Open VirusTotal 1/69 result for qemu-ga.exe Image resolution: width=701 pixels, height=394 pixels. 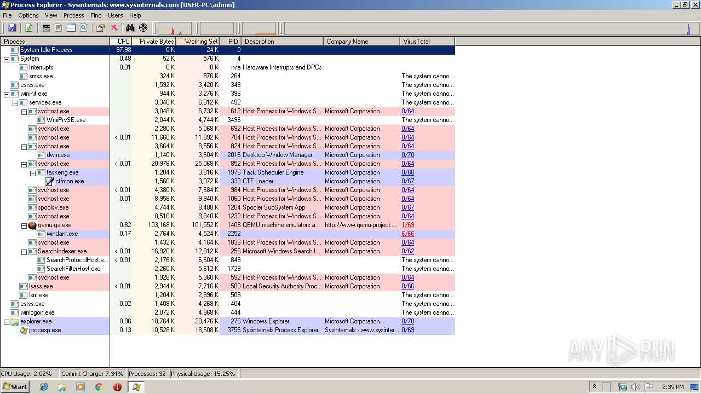click(x=407, y=225)
